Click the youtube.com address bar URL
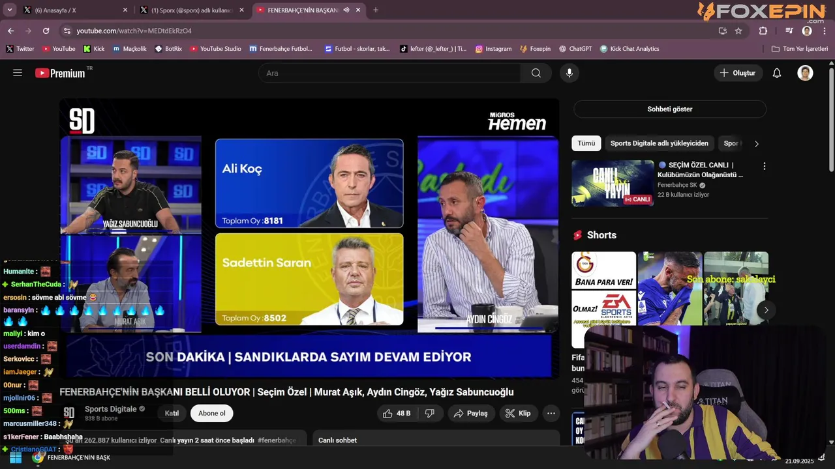Viewport: 835px width, 469px height. click(x=134, y=31)
